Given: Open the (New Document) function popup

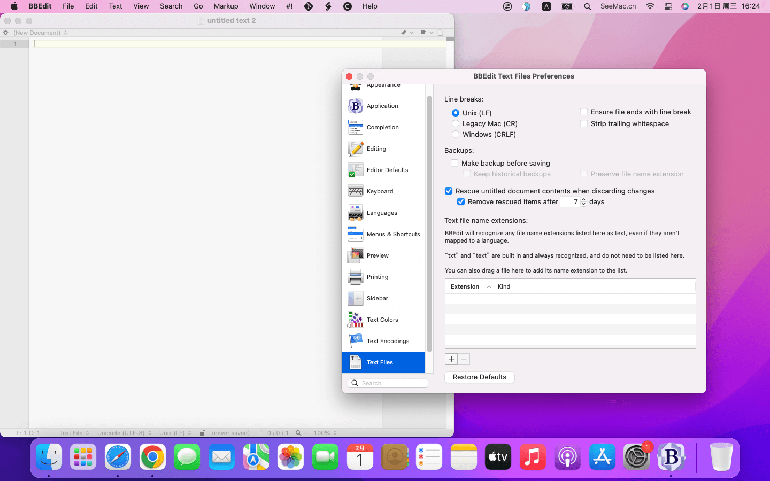Looking at the screenshot, I should pyautogui.click(x=41, y=33).
